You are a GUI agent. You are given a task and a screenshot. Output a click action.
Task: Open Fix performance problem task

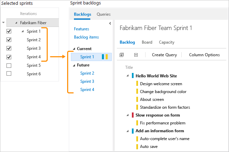pos(163,123)
